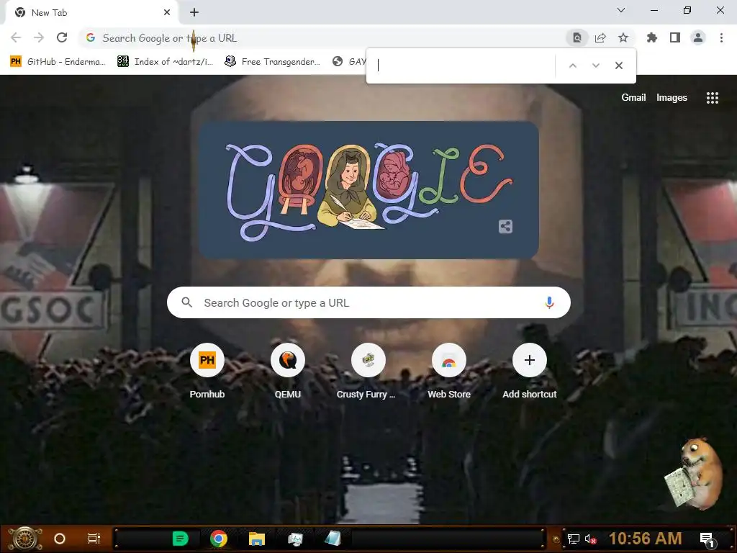The height and width of the screenshot is (553, 737).
Task: Open Google Images link
Action: click(672, 97)
